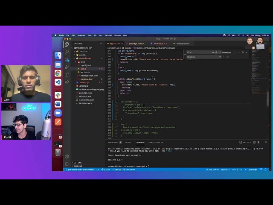The width and height of the screenshot is (273, 205).
Task: Click Spaces: 2 indentation in status bar
Action: tap(226, 170)
